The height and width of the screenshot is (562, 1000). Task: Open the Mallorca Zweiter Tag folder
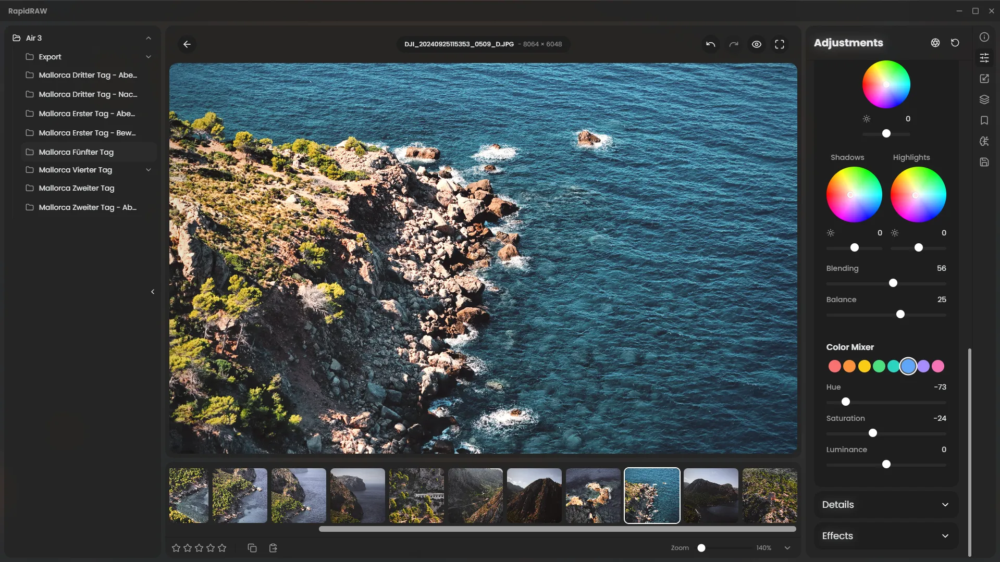(77, 188)
